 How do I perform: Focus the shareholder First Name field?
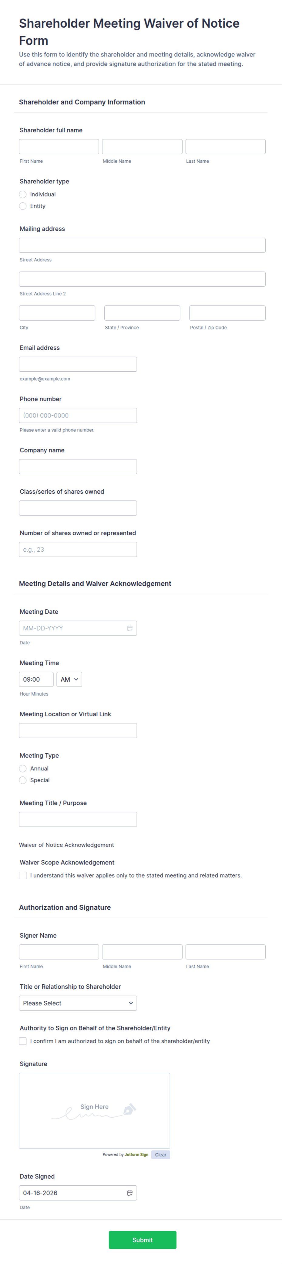click(59, 147)
